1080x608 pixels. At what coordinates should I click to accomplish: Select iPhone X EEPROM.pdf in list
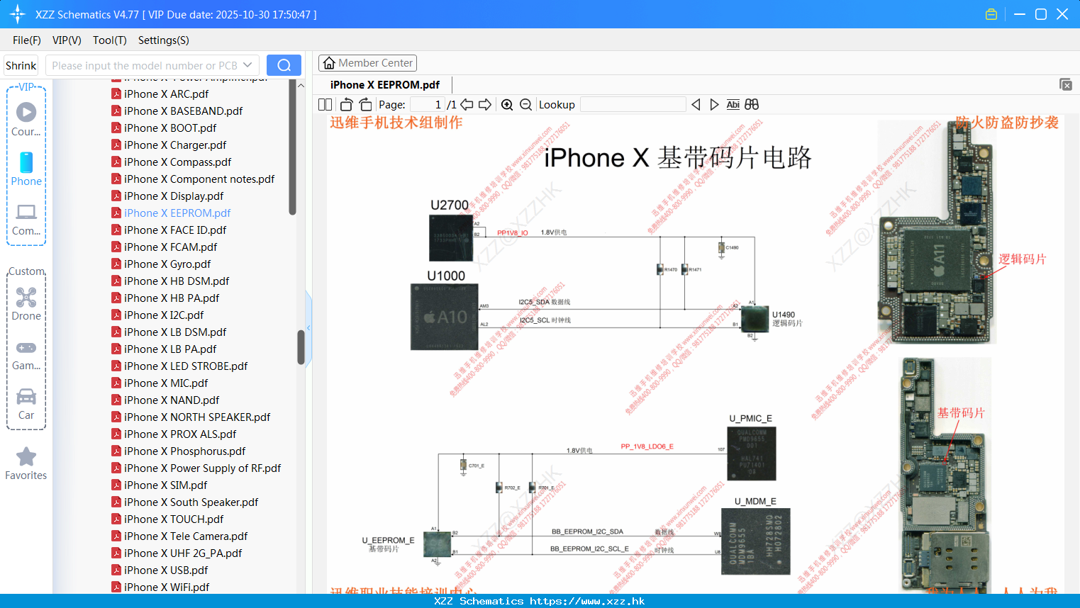(x=177, y=213)
